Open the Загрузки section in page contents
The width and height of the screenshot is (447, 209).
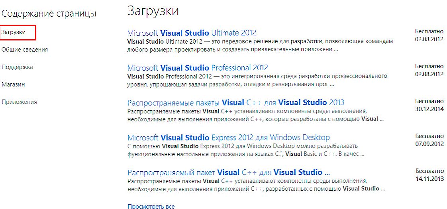14,33
